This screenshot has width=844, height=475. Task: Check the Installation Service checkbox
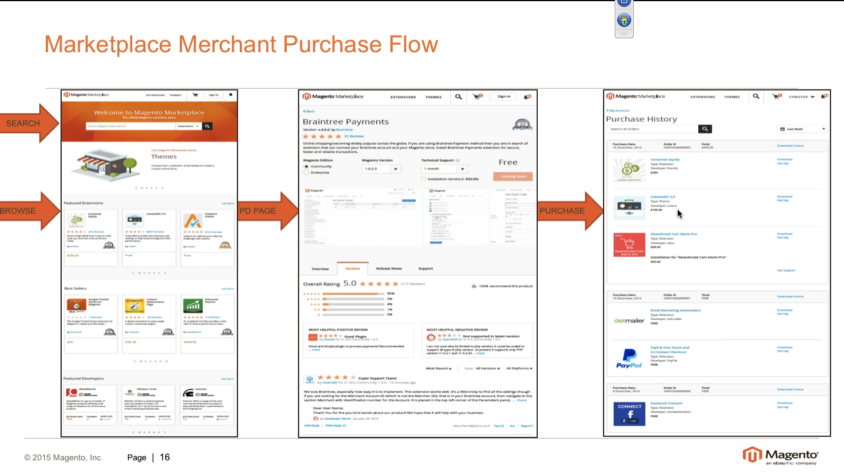424,179
